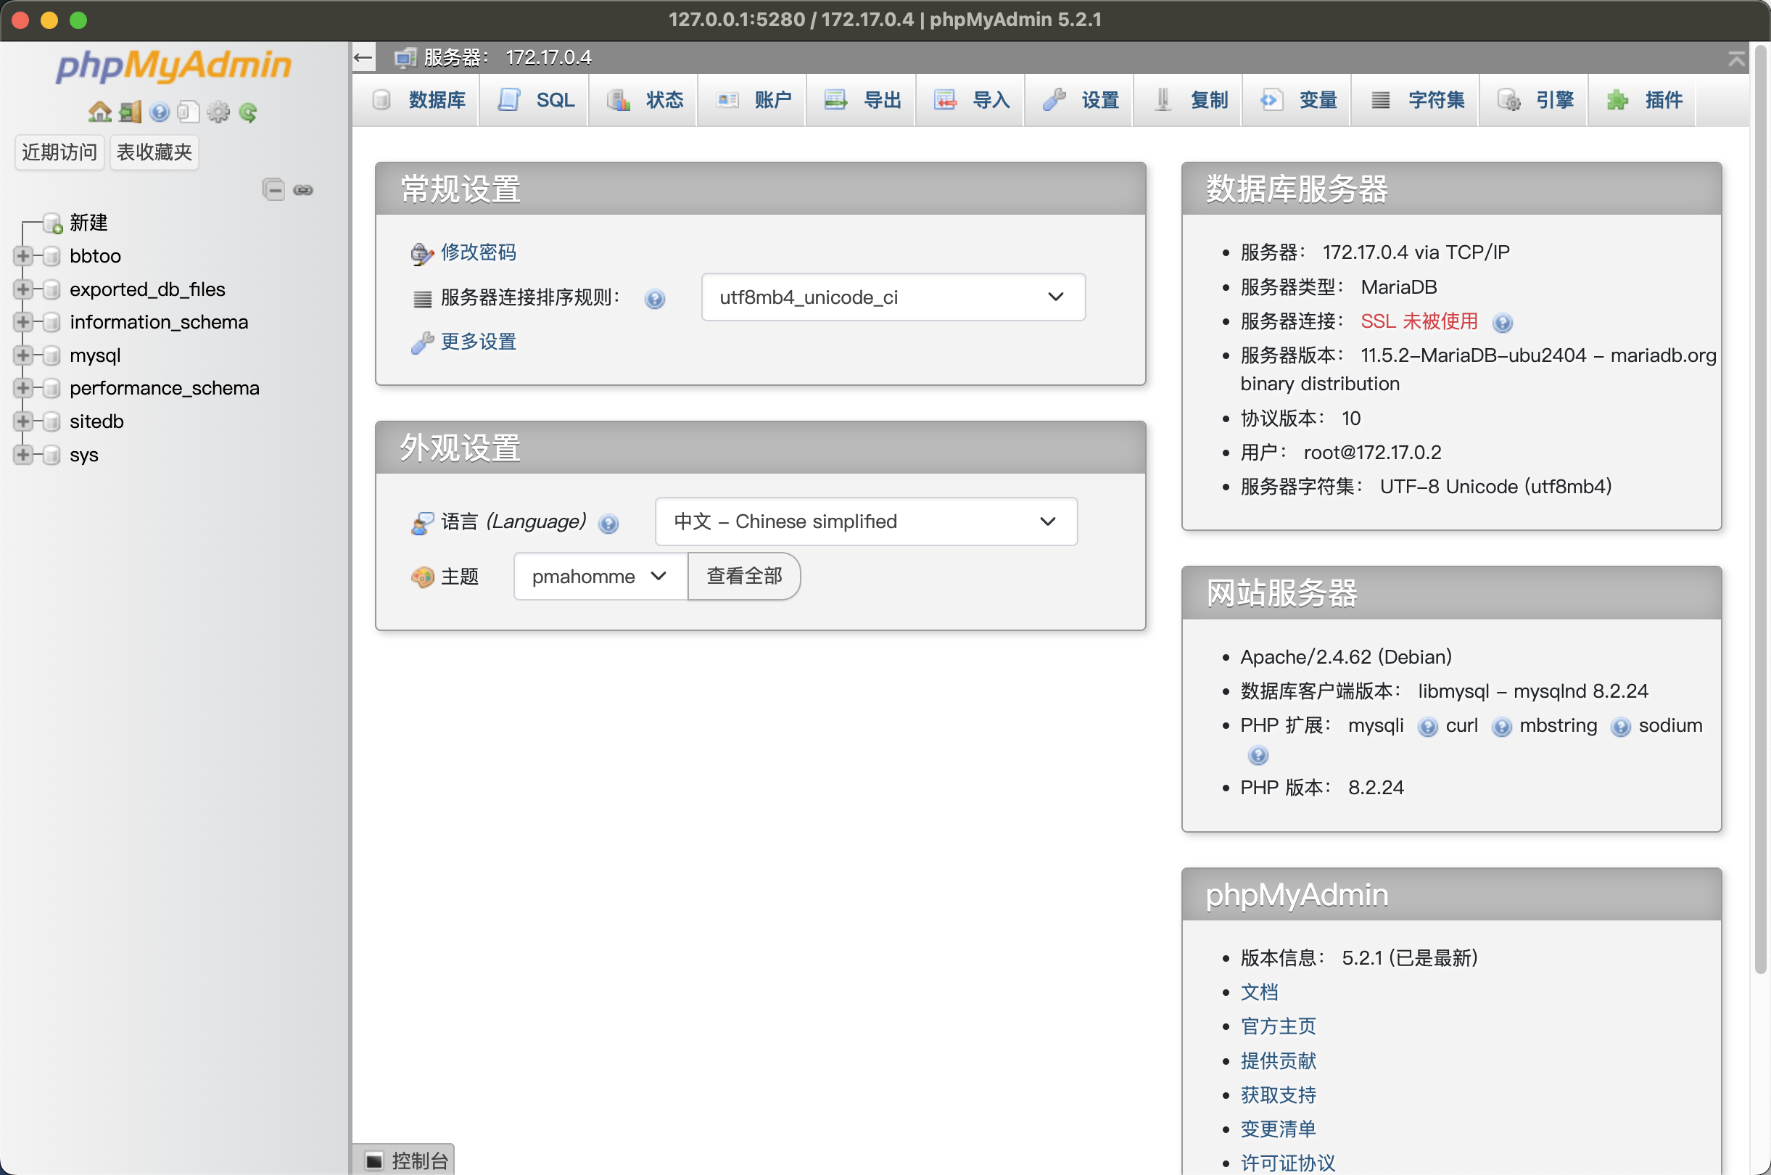Click help icon next to Language label
Screen dimensions: 1771x1175
click(x=608, y=523)
